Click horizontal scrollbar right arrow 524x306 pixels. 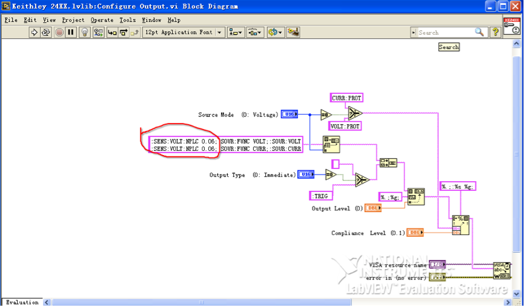pos(508,302)
